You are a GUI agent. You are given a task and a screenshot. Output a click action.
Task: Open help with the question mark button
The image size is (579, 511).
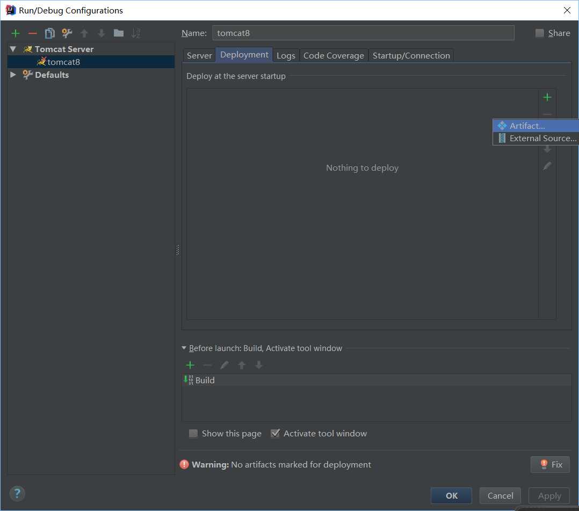click(x=17, y=494)
